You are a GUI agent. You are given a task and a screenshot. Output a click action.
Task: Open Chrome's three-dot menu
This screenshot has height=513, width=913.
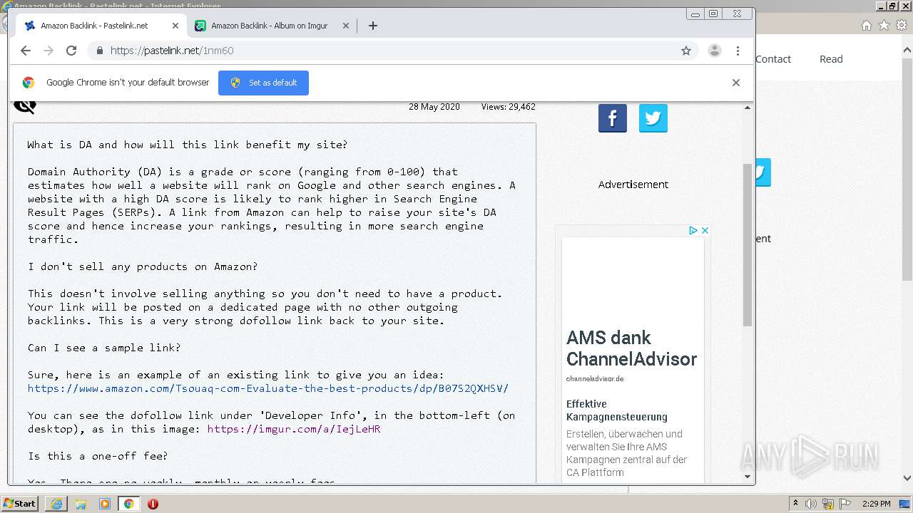738,51
